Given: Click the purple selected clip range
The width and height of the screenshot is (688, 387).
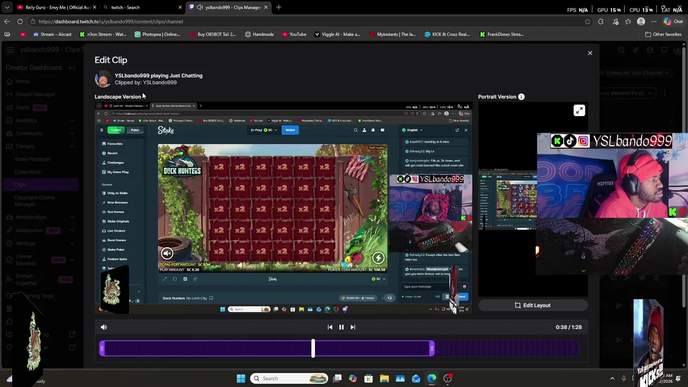Looking at the screenshot, I should click(x=267, y=349).
